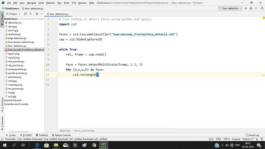Open the File menu
The image size is (265, 149).
[x=9, y=3]
